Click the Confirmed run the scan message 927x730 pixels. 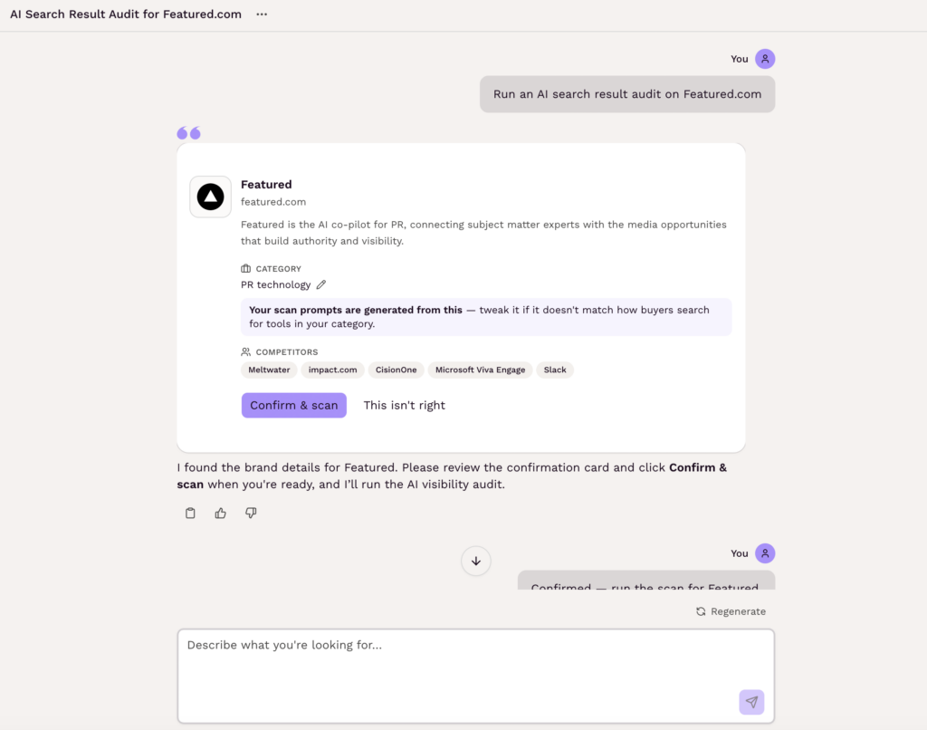coord(645,581)
